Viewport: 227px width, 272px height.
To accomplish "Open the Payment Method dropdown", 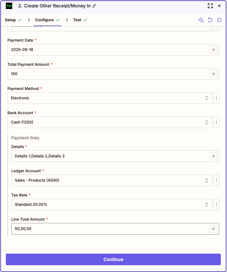I will coord(110,98).
